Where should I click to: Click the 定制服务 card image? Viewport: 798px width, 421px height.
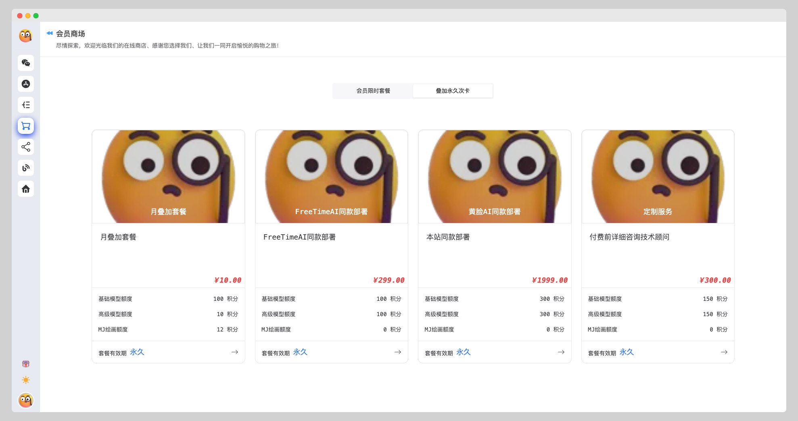coord(658,176)
